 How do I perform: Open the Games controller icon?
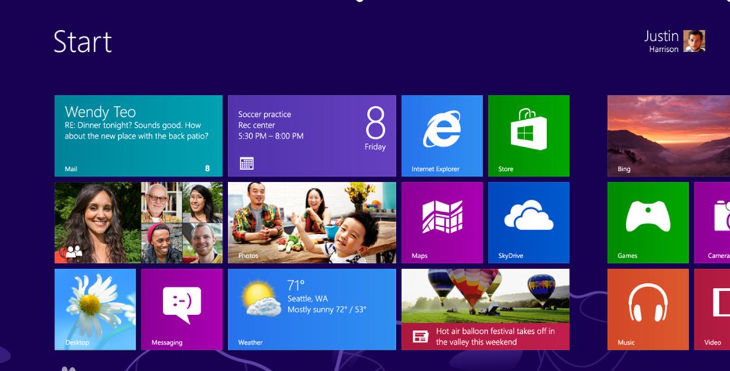click(x=648, y=216)
